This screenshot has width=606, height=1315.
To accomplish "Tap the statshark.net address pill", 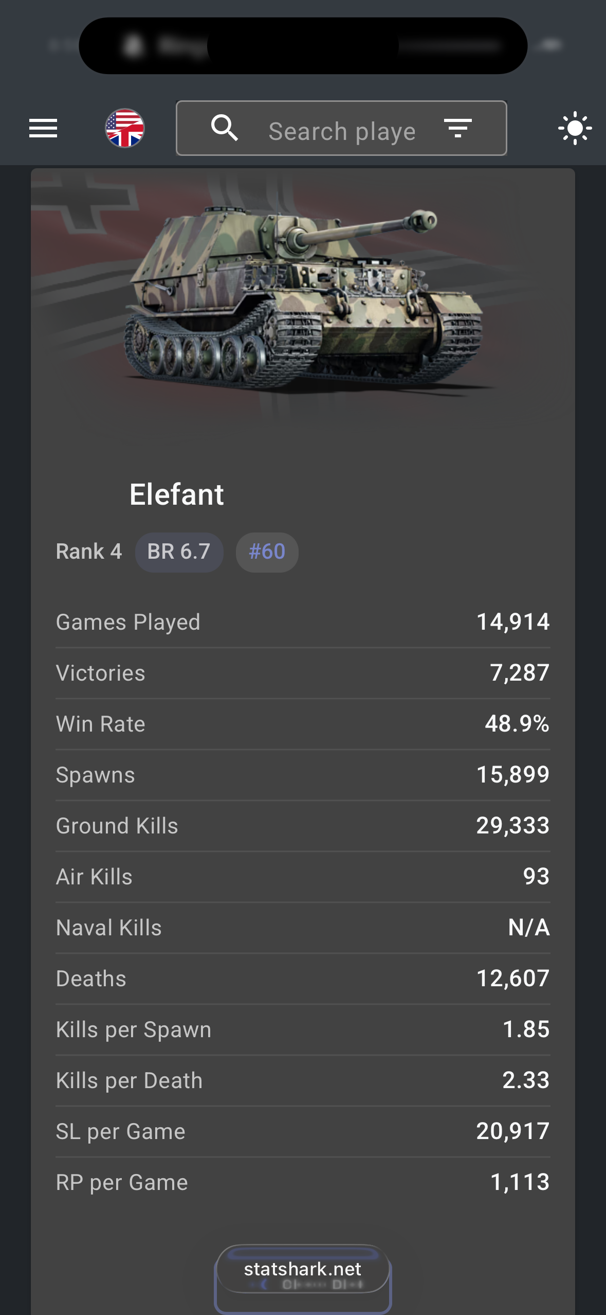I will coord(303,1269).
